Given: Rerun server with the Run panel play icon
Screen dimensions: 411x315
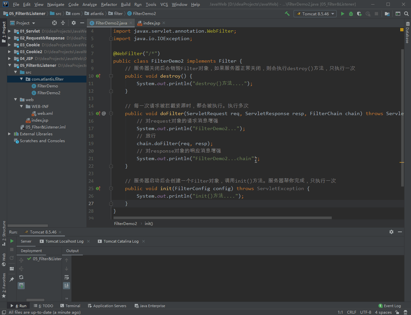Looking at the screenshot, I should [x=12, y=241].
